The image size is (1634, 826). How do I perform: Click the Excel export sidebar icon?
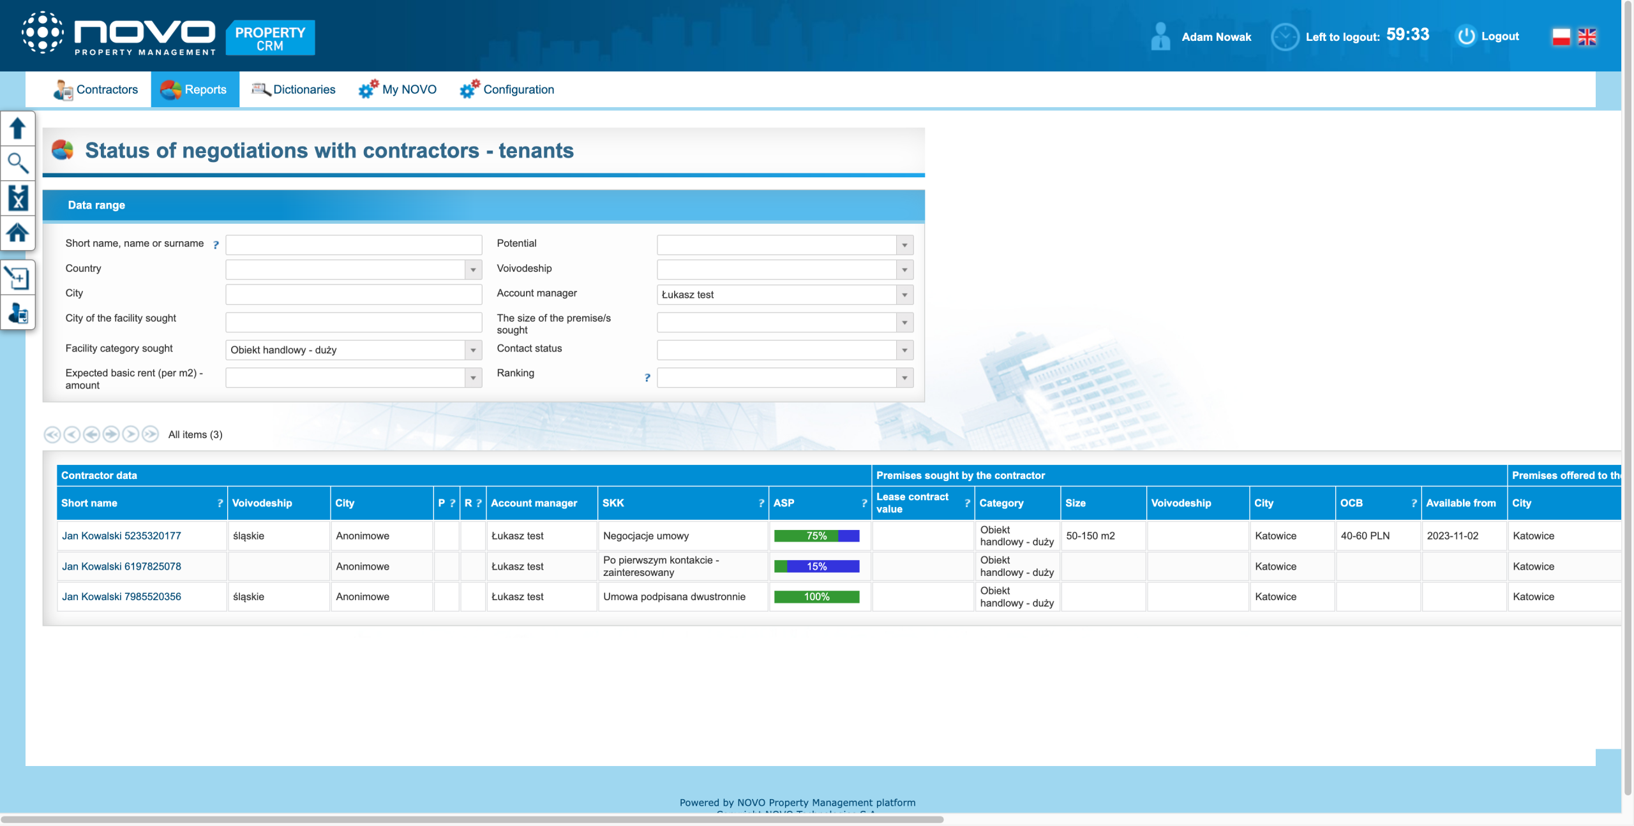coord(17,198)
